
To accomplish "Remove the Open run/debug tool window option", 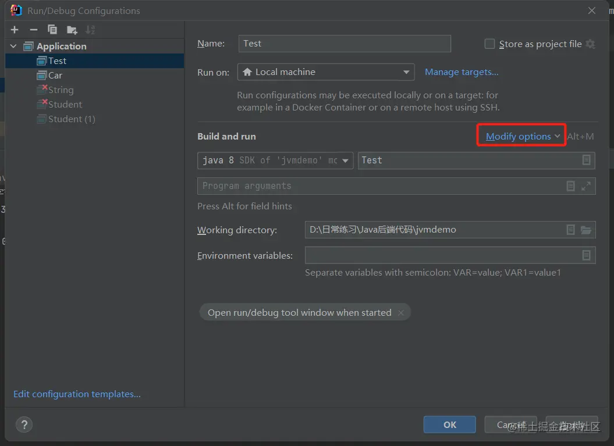I will 400,313.
